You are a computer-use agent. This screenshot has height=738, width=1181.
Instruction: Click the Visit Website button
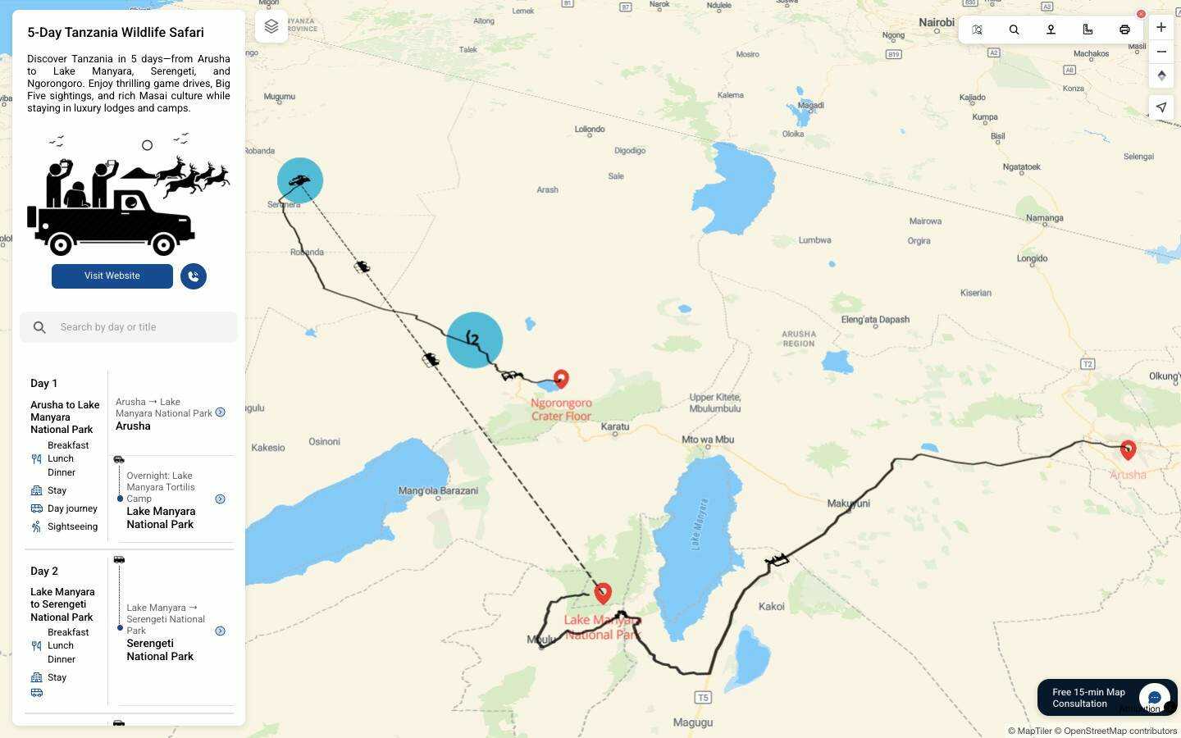[x=112, y=276]
